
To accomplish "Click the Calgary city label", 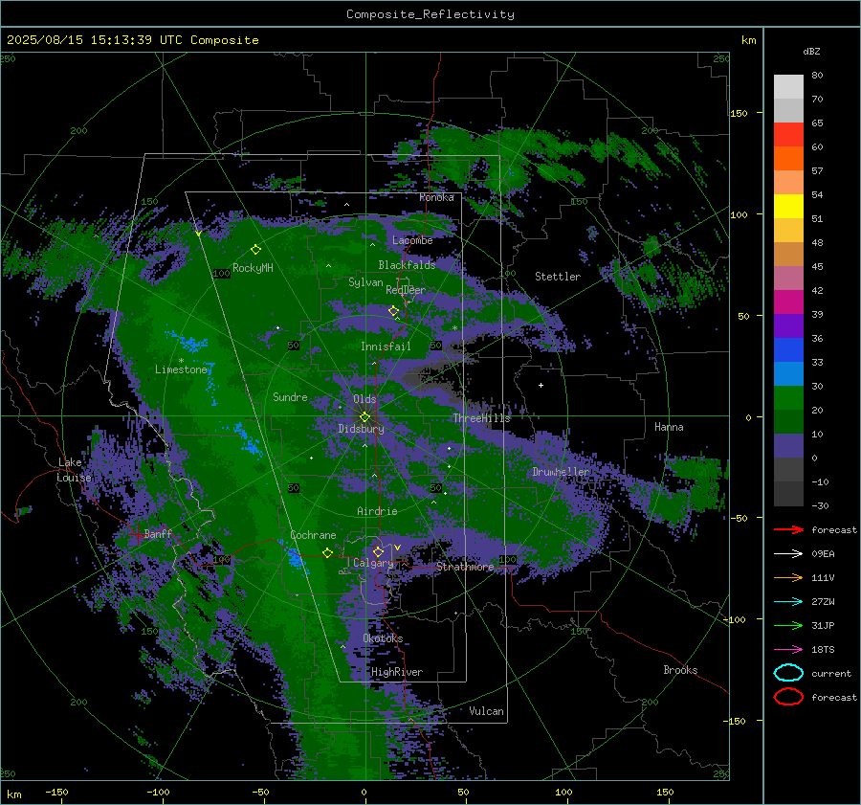I will point(373,563).
